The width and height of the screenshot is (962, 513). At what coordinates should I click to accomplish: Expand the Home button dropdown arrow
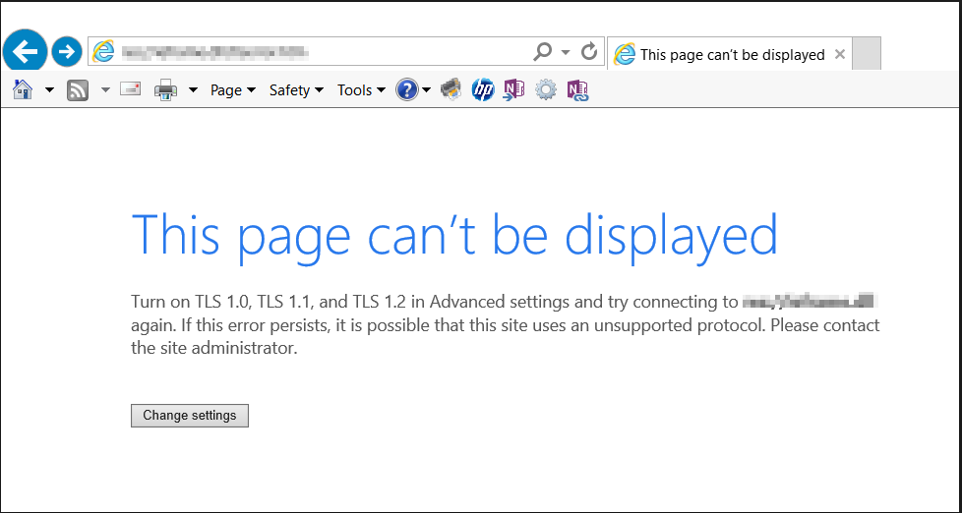(50, 90)
